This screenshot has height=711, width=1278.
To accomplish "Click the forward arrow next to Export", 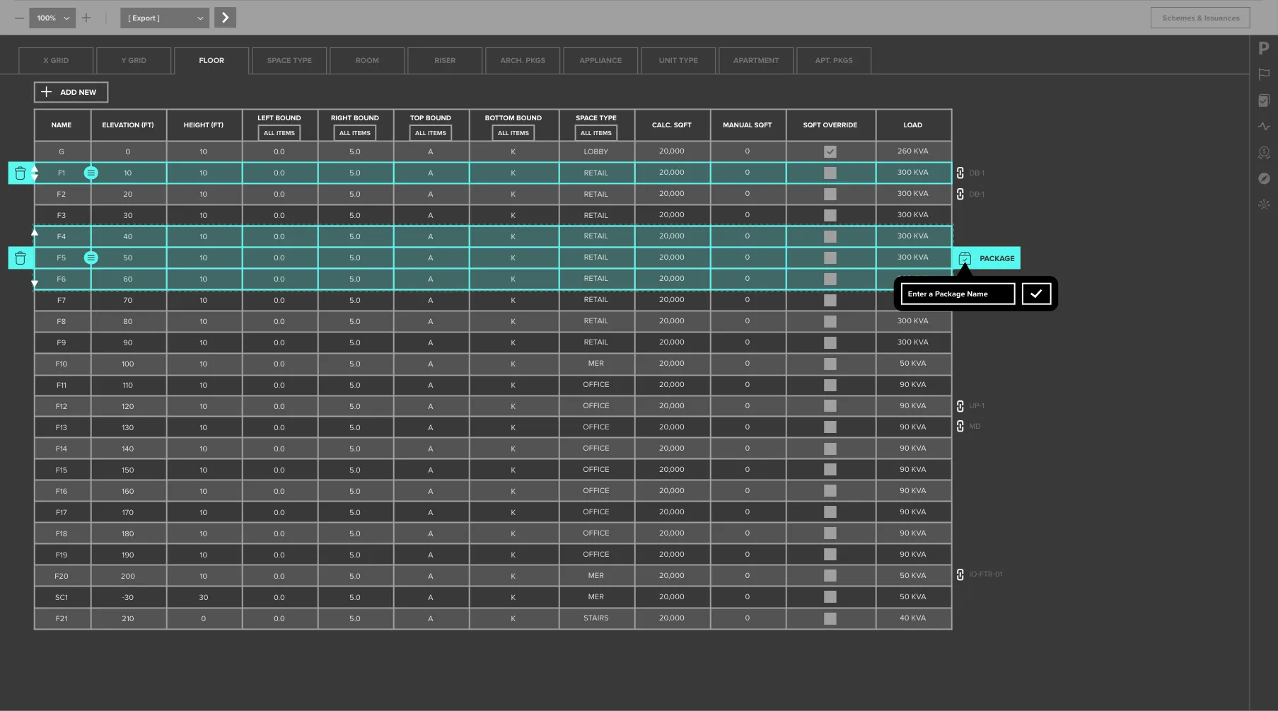I will [225, 18].
